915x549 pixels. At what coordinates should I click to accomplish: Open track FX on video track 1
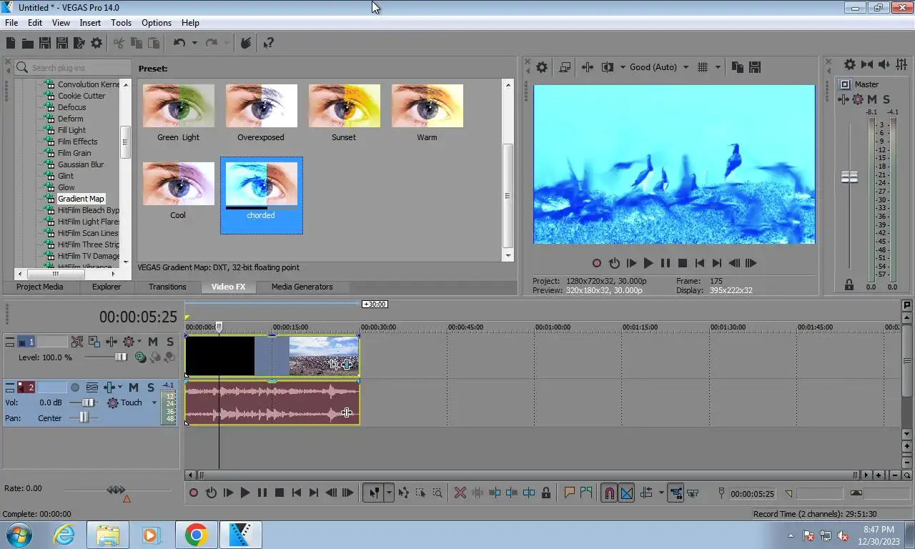coord(112,342)
